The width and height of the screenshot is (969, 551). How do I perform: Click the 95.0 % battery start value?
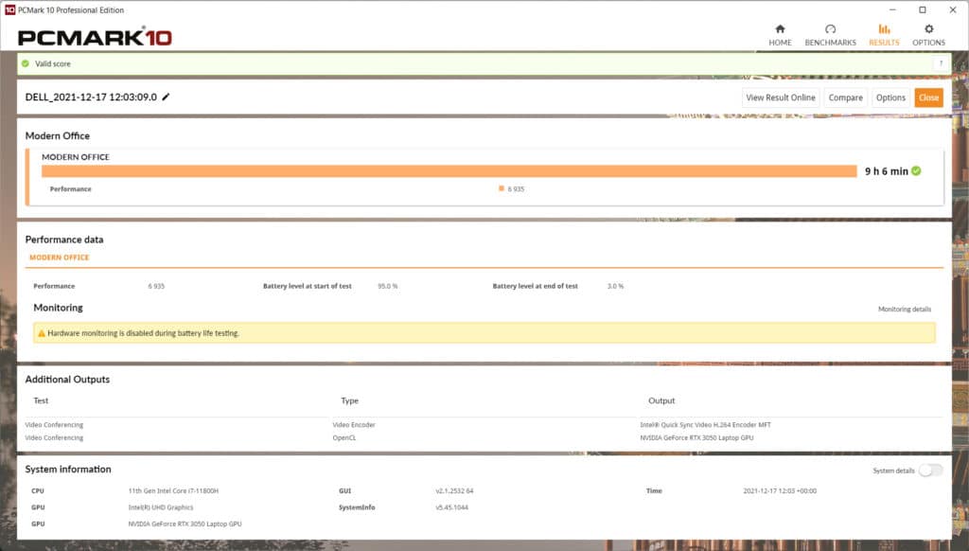tap(387, 286)
